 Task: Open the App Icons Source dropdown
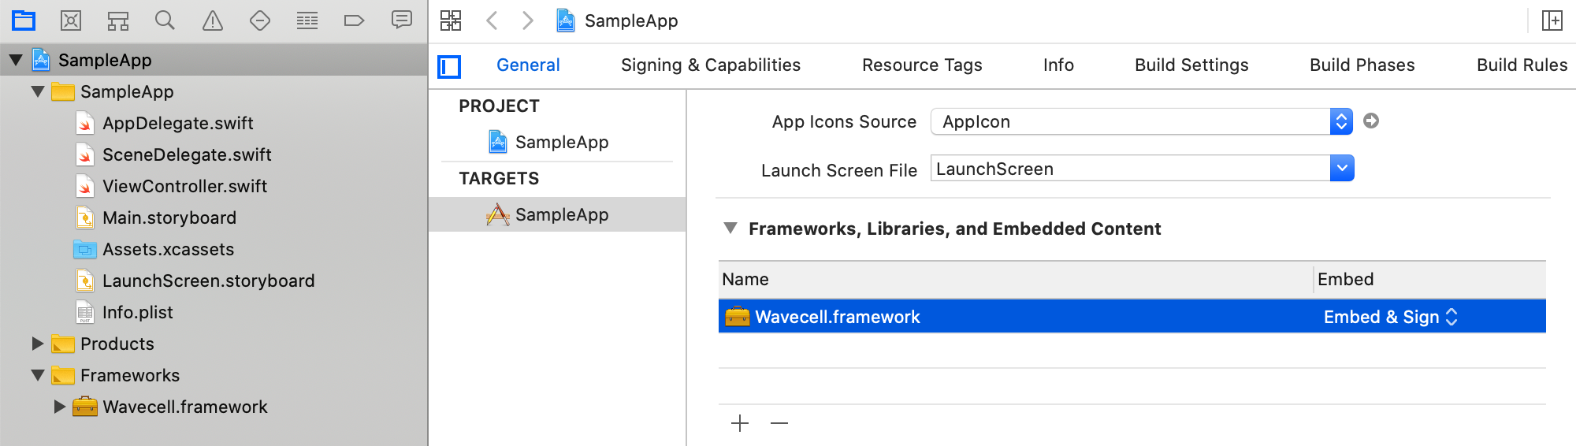(x=1142, y=121)
